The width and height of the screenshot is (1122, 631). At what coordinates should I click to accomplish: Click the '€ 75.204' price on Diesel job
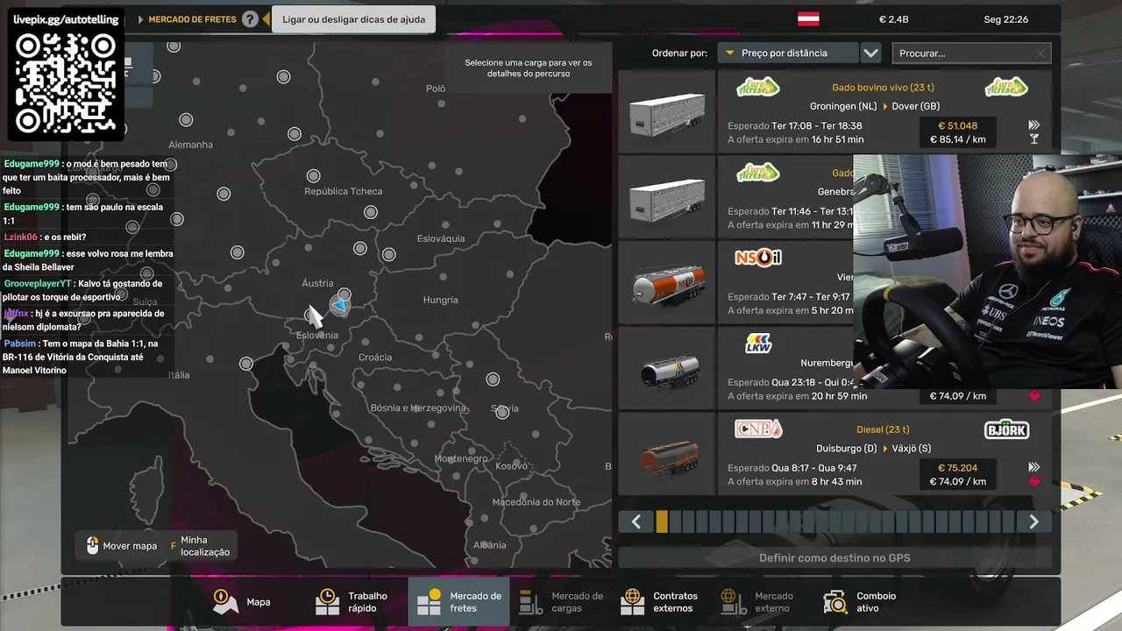pos(957,468)
